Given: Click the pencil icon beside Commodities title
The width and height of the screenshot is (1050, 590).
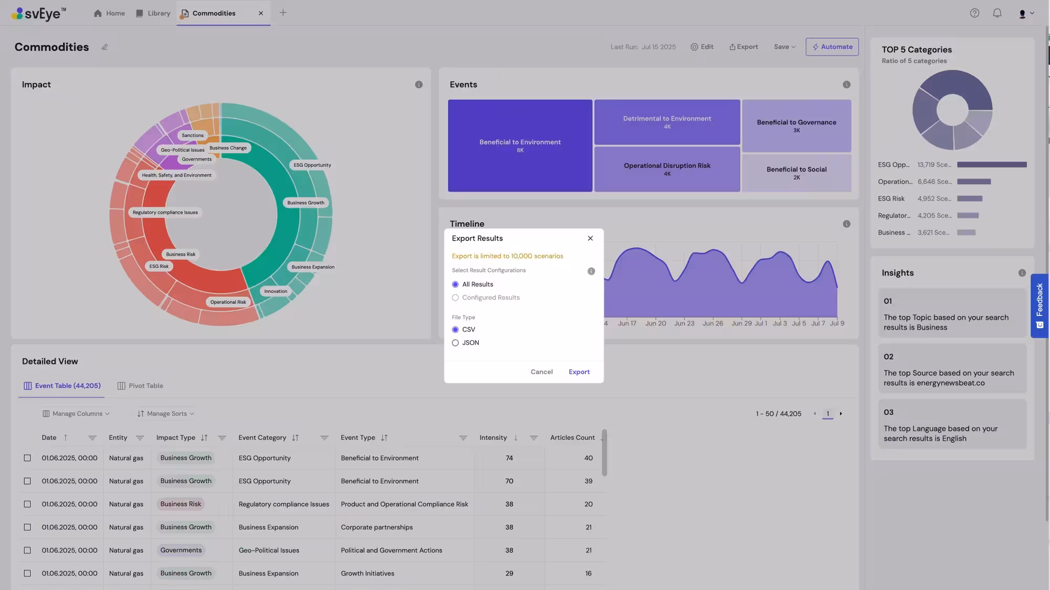Looking at the screenshot, I should point(104,47).
